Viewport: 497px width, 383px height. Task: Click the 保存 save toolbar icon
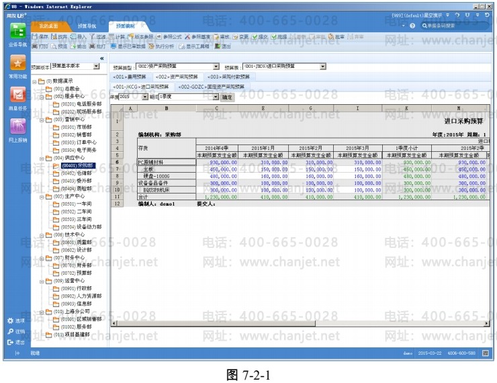point(40,36)
